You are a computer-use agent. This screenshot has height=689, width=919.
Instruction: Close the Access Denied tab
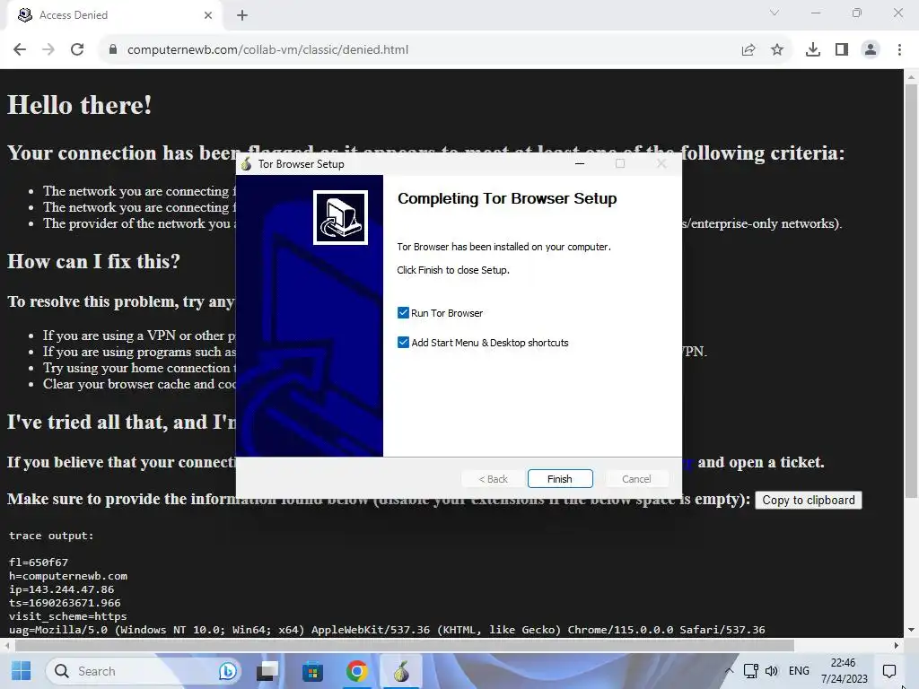click(x=208, y=15)
